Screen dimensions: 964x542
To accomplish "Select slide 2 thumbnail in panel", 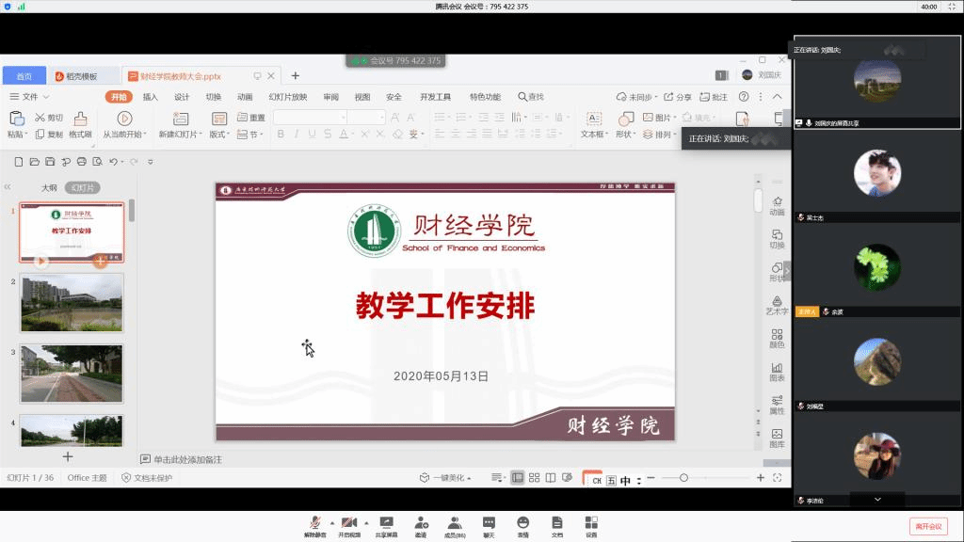I will pos(72,302).
